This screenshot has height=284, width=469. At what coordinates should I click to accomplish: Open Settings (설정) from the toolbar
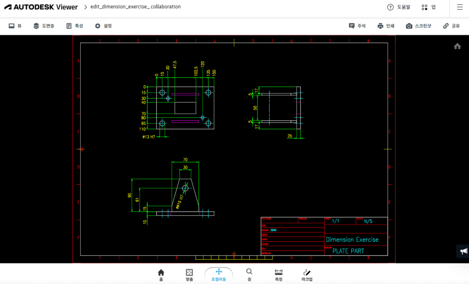coord(103,26)
